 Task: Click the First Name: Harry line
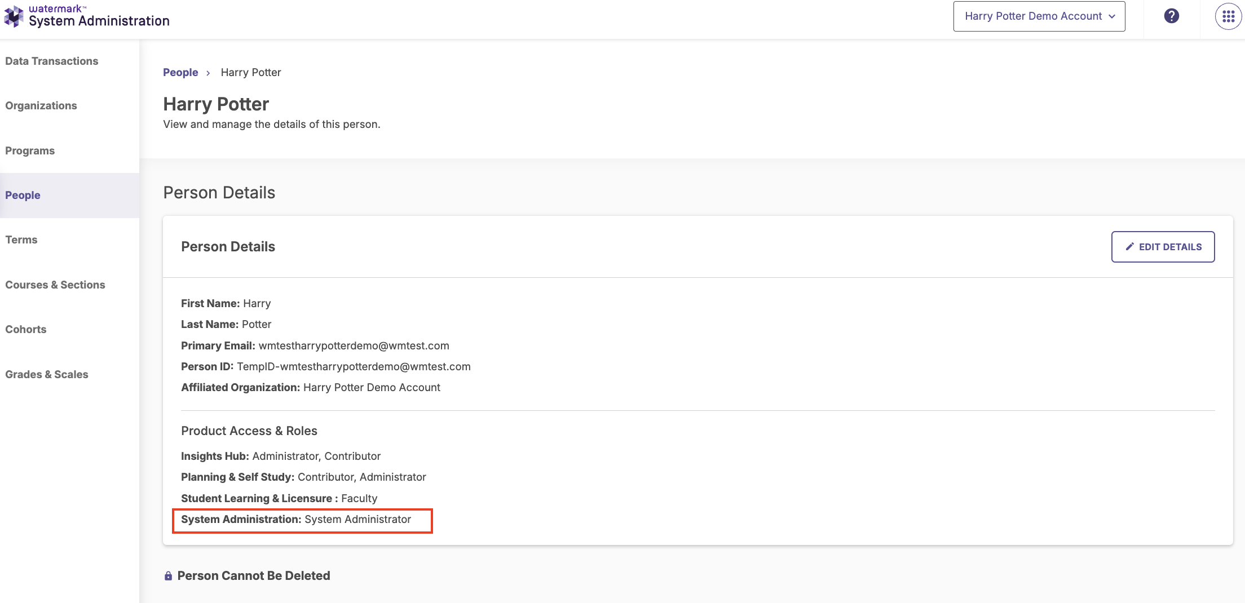[x=226, y=303]
